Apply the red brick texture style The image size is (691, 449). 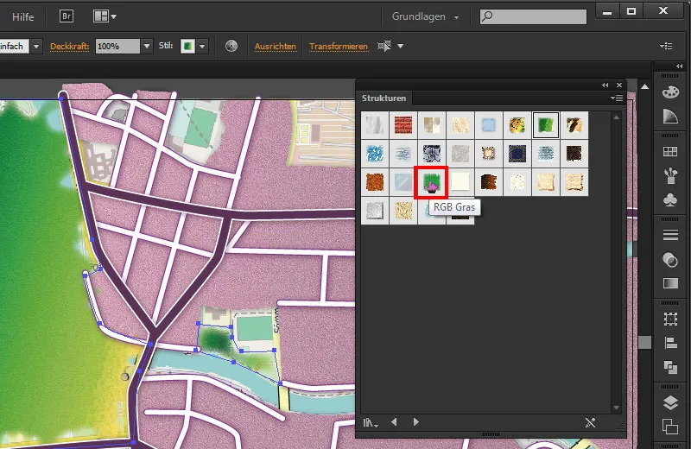403,125
